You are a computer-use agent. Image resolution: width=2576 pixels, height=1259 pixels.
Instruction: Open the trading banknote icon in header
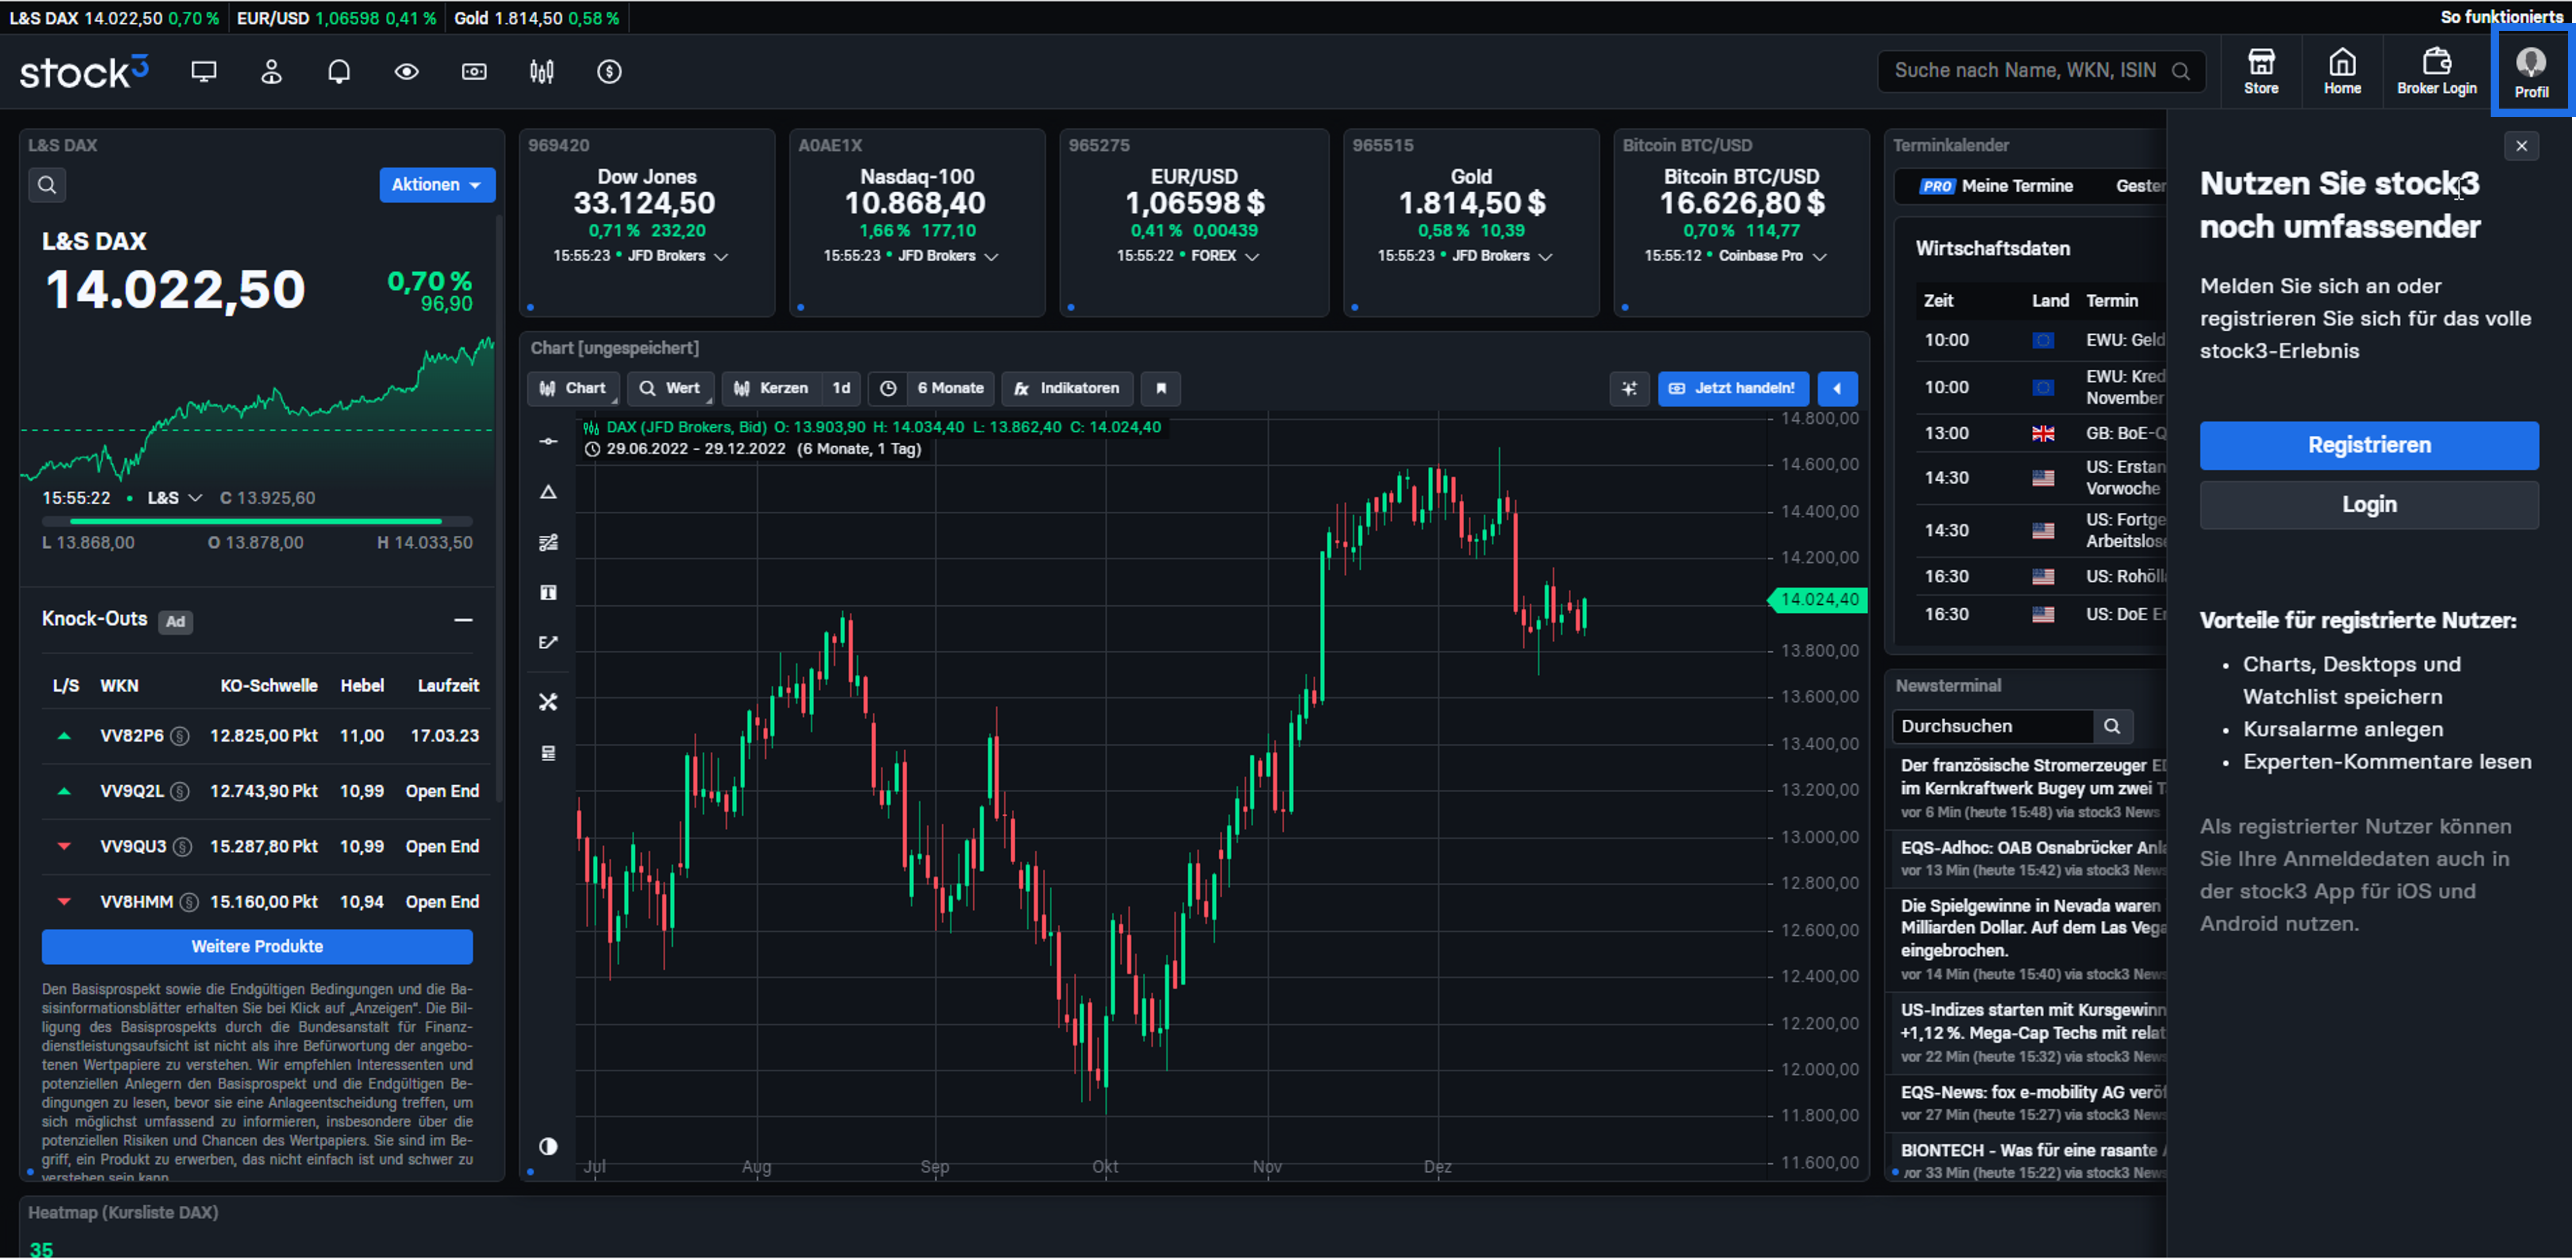(474, 72)
